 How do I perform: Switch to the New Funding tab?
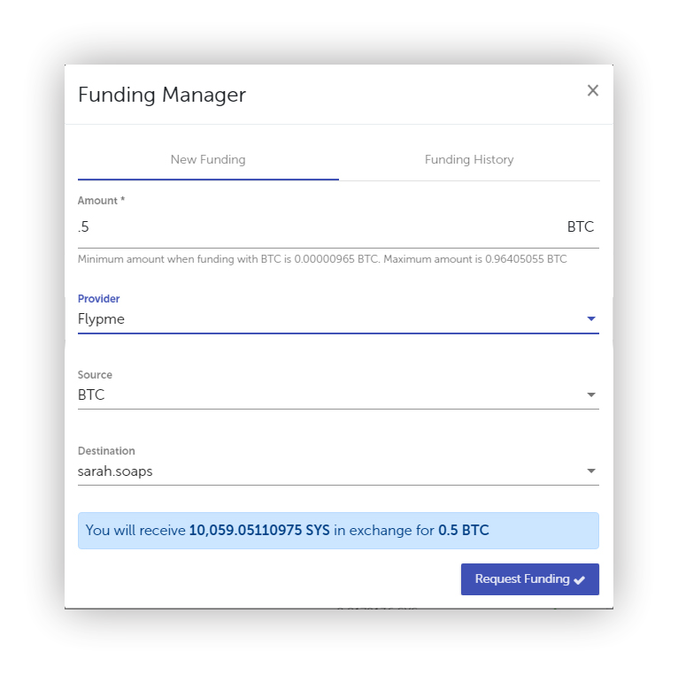click(208, 160)
